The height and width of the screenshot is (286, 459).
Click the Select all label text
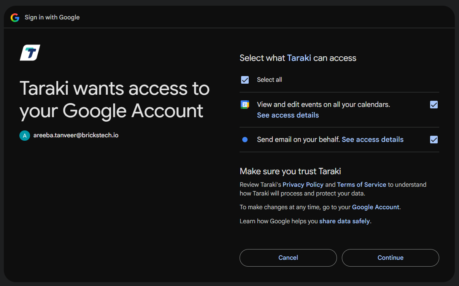coord(270,80)
